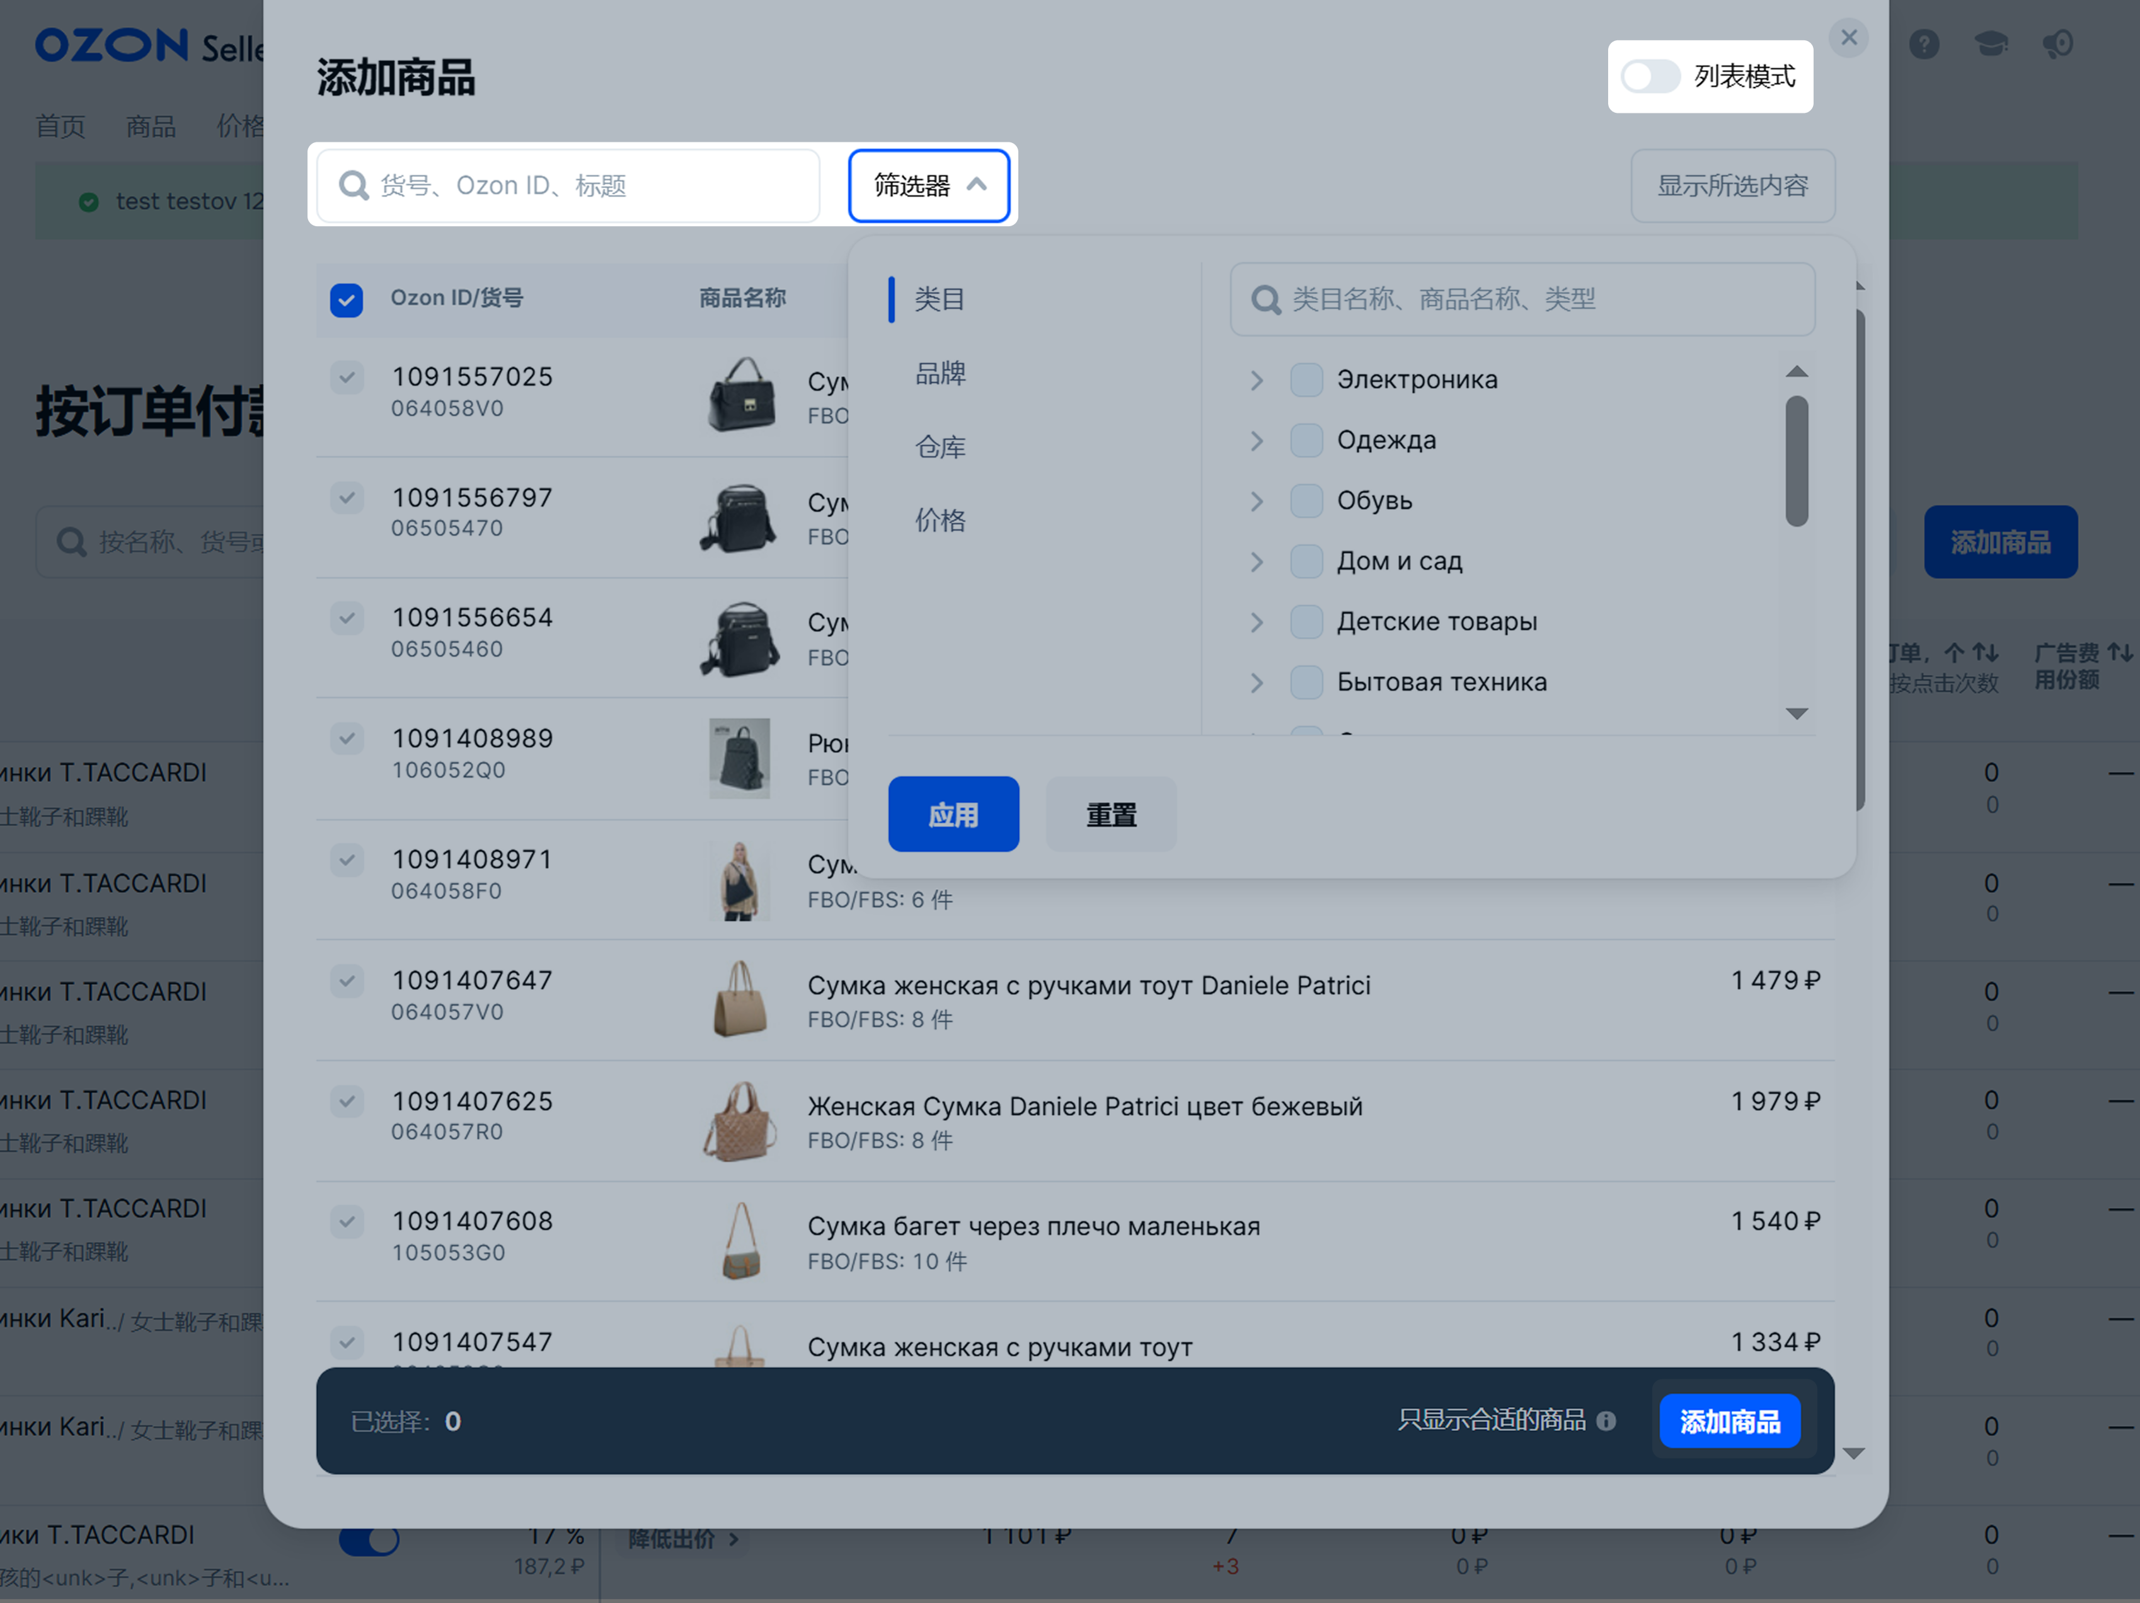
Task: Check the row for product 1091407625
Action: click(x=347, y=1101)
